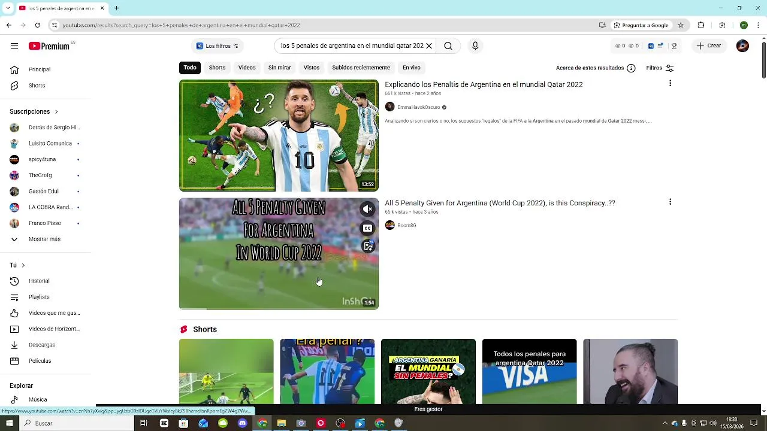Clear the search query with X
Image resolution: width=767 pixels, height=431 pixels.
point(429,46)
